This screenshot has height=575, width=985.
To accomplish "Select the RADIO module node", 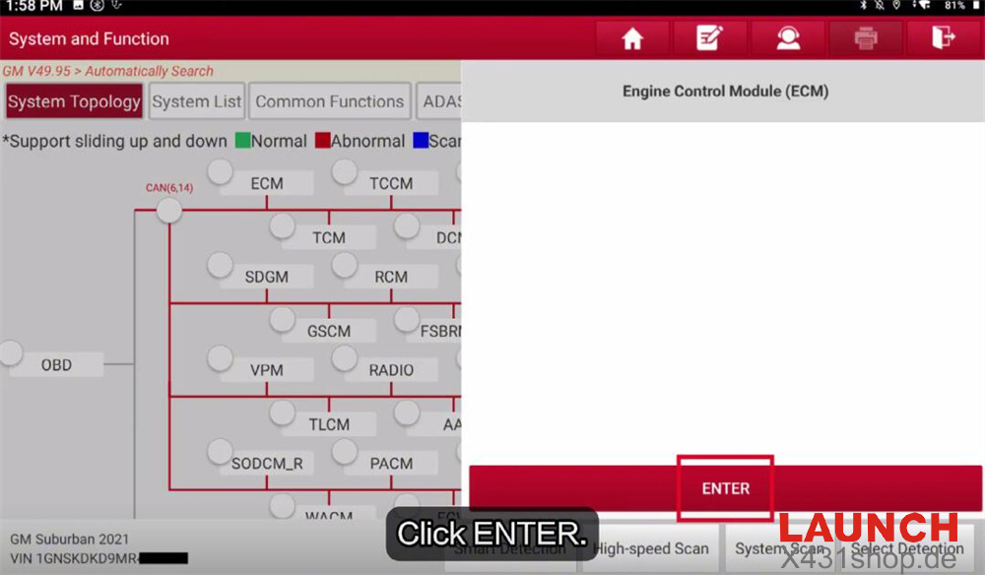I will pyautogui.click(x=390, y=370).
